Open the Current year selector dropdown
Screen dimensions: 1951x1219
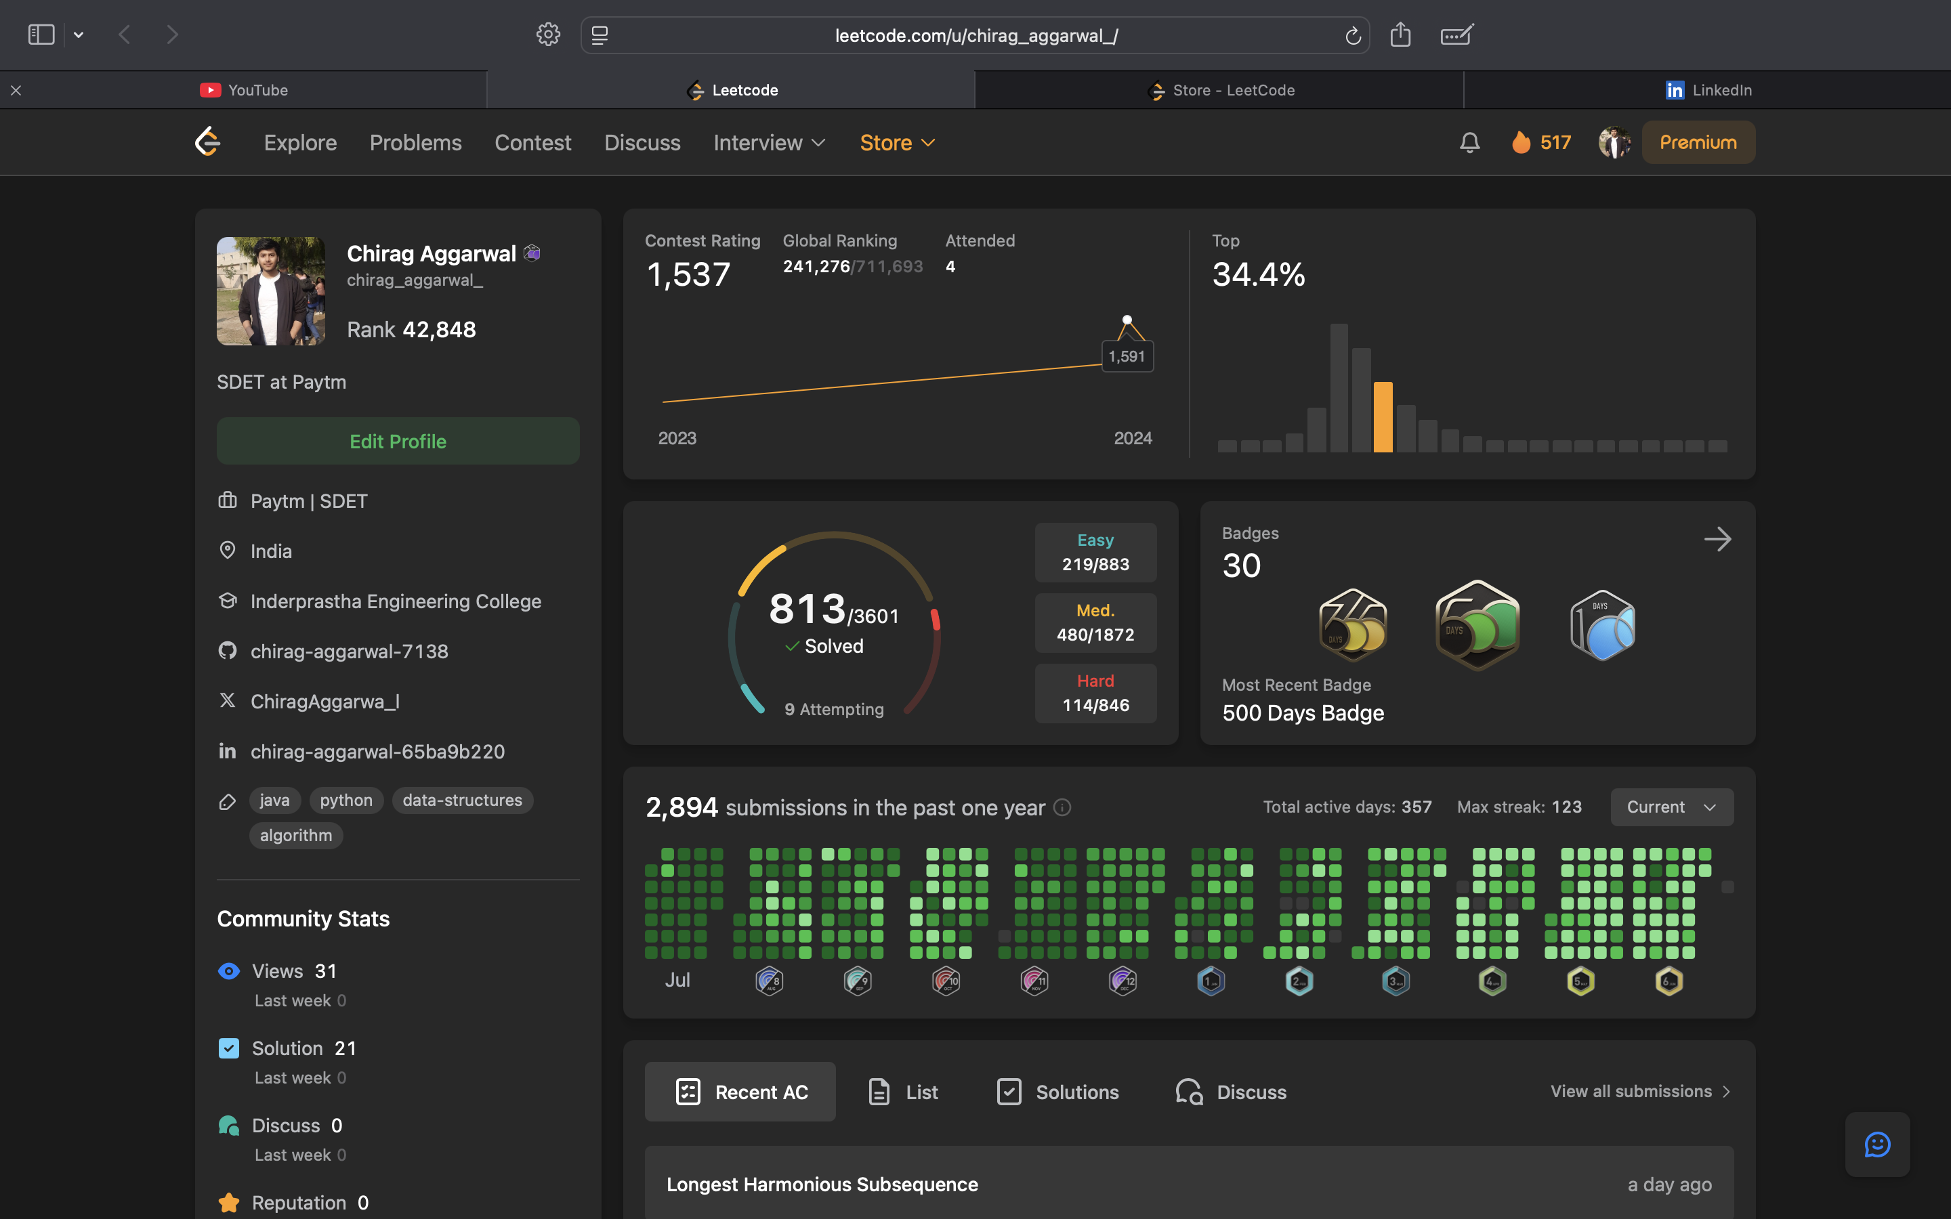click(1671, 806)
